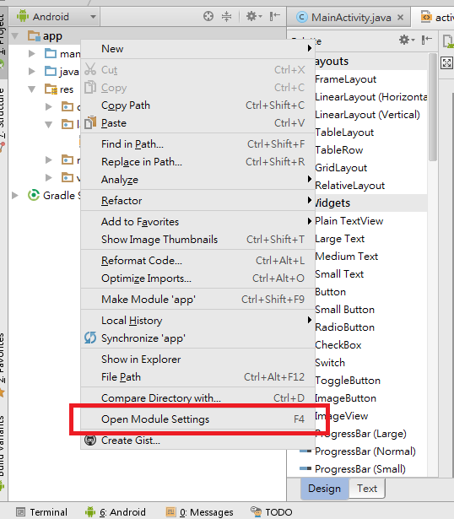Open the Android view selector dropdown

tap(55, 17)
